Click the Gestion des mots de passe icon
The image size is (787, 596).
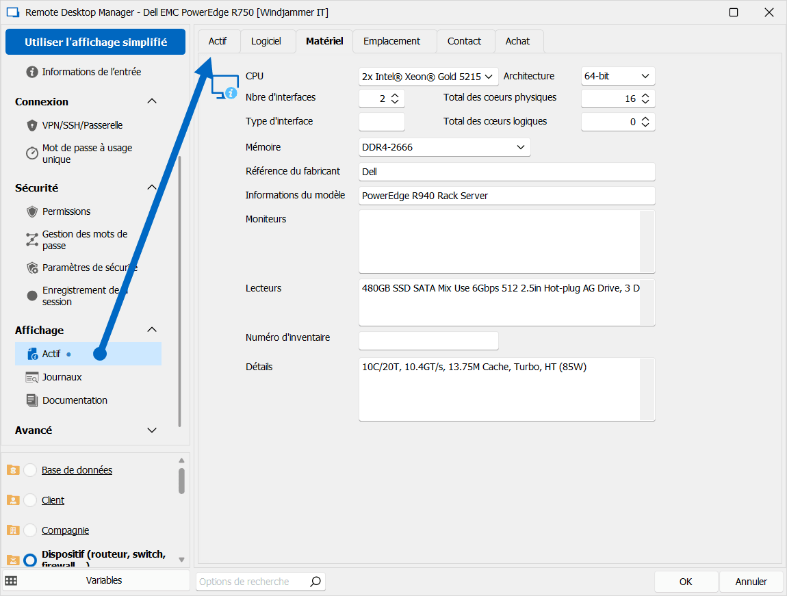[x=31, y=239]
